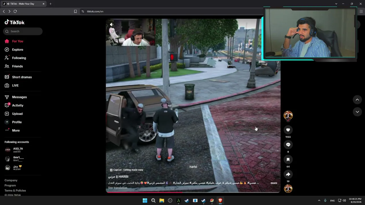The image size is (365, 205).
Task: Open the video creator's avatar
Action: point(288,115)
